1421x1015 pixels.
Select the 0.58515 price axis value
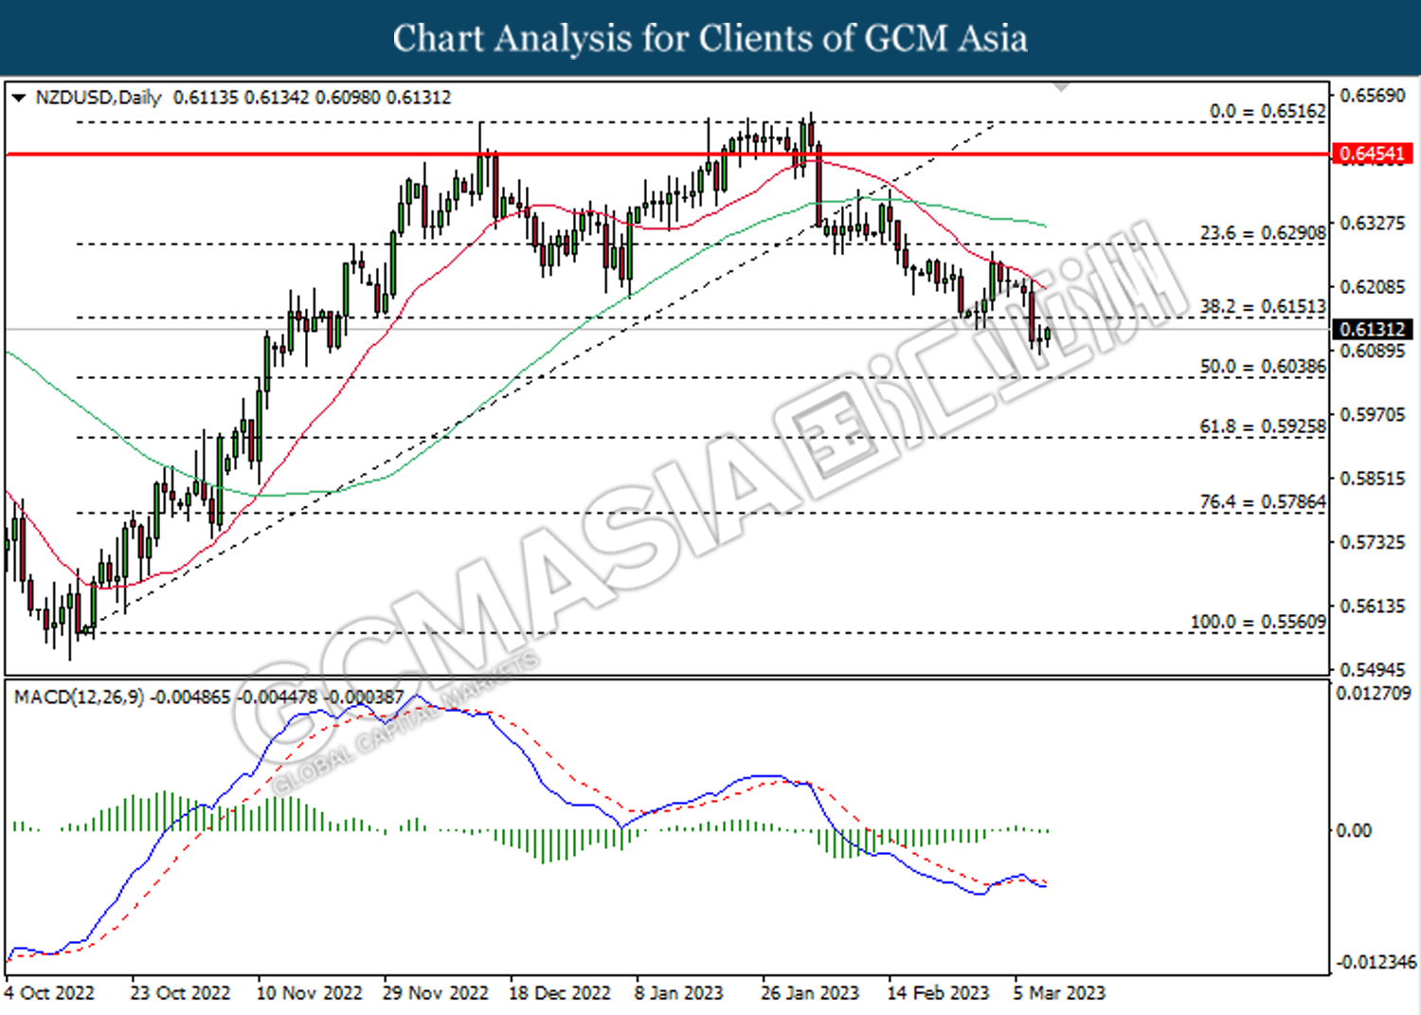tap(1373, 478)
